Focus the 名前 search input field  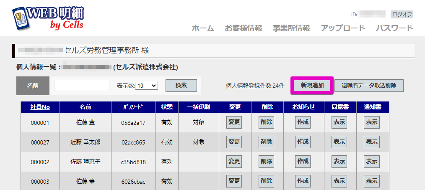(82, 85)
